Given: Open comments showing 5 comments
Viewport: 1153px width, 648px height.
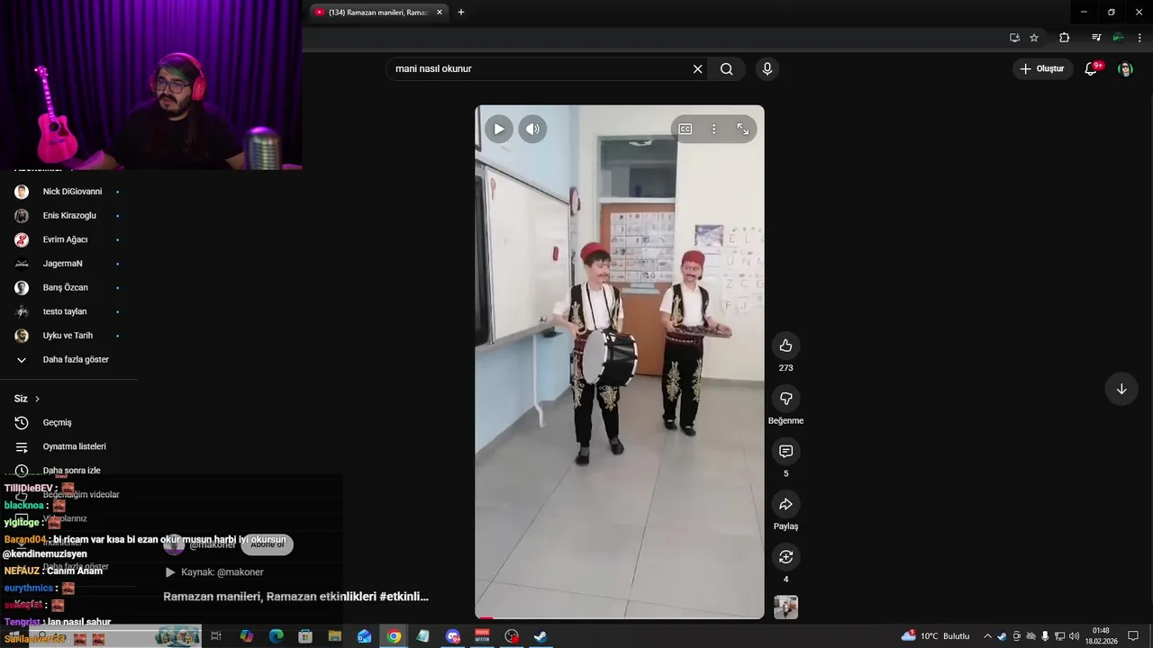Looking at the screenshot, I should coord(785,451).
